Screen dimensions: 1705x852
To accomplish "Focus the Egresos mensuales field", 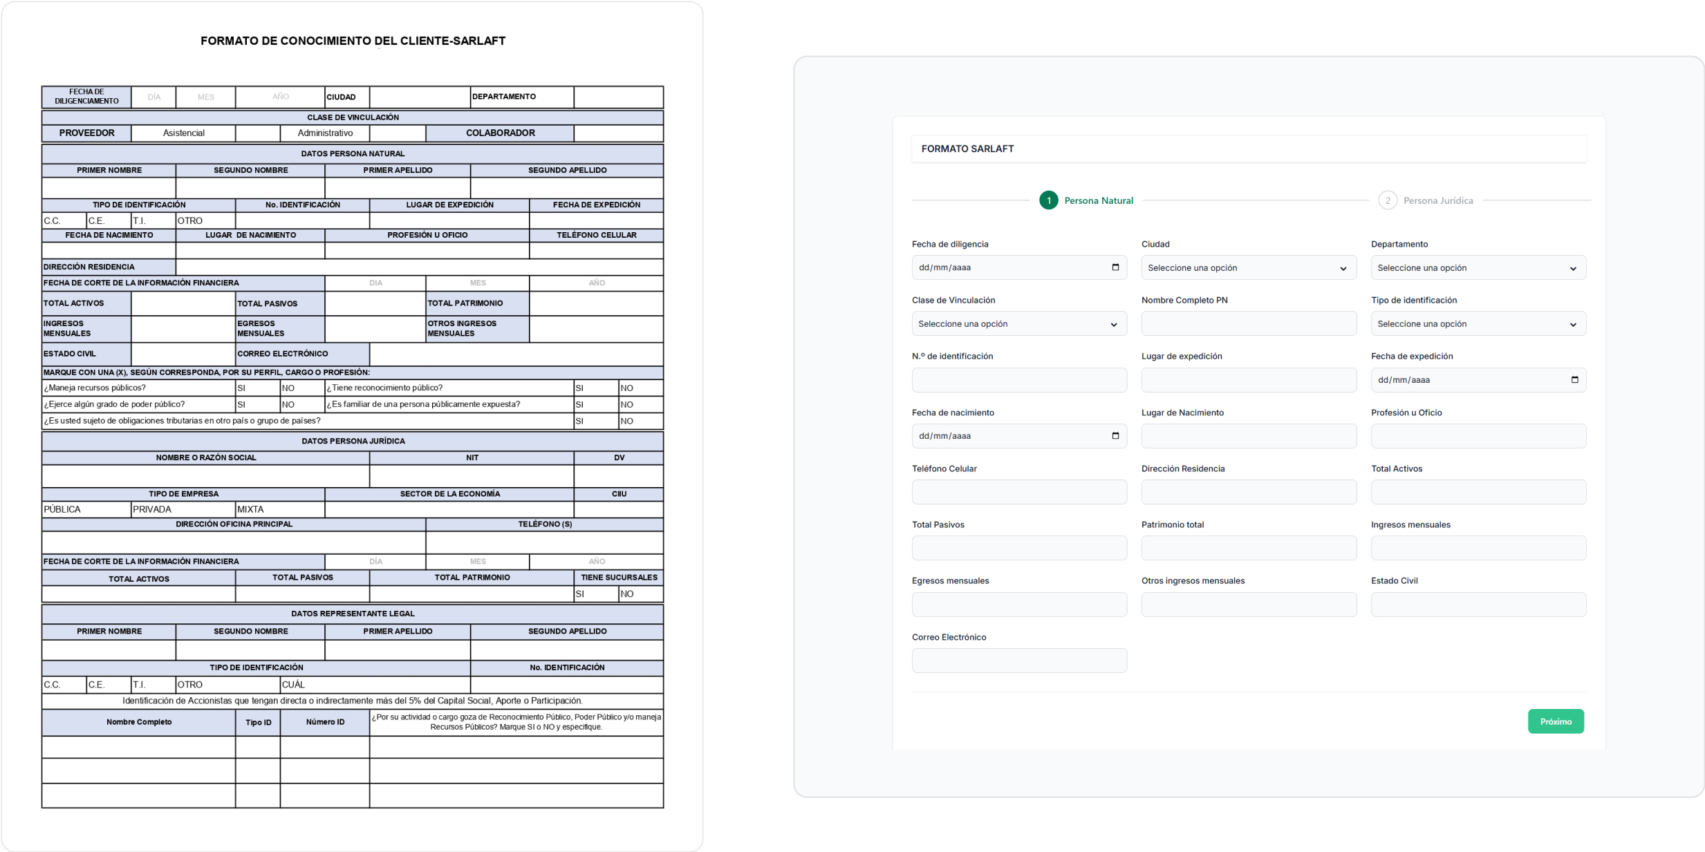I will click(x=1019, y=605).
